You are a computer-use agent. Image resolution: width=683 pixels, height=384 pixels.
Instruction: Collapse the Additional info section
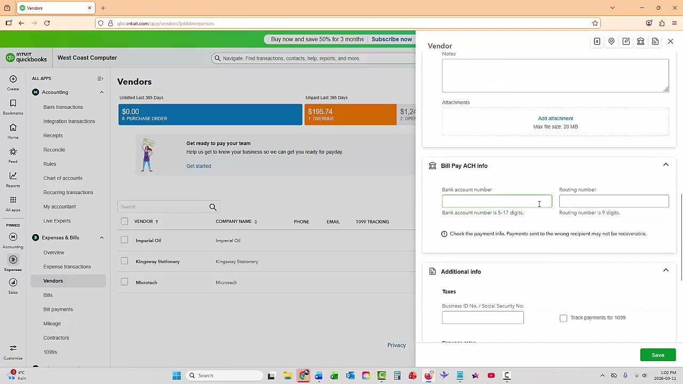pyautogui.click(x=666, y=270)
